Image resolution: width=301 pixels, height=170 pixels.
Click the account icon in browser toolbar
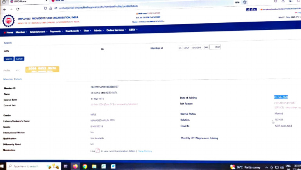[x=291, y=1]
